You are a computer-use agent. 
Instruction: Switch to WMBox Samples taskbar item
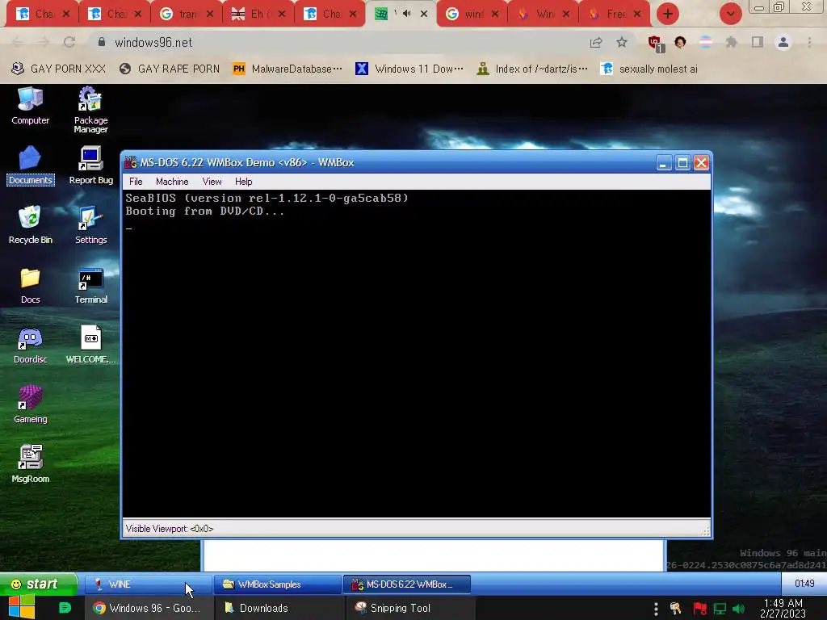(x=278, y=584)
